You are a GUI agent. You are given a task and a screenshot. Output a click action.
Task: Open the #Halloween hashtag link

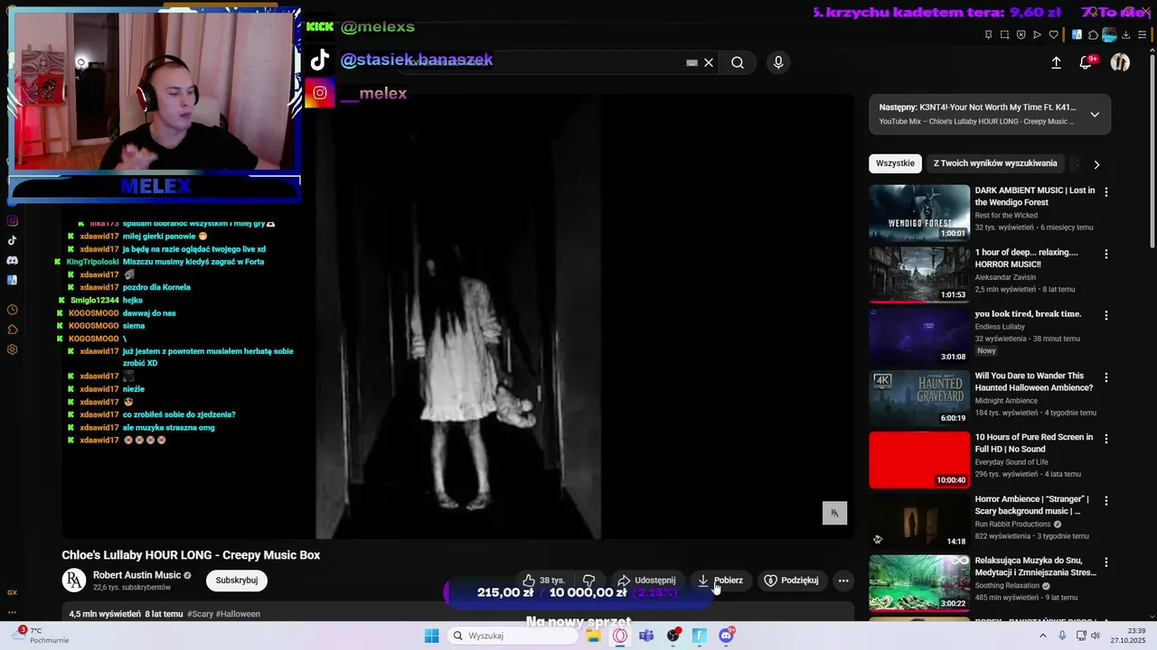point(238,614)
